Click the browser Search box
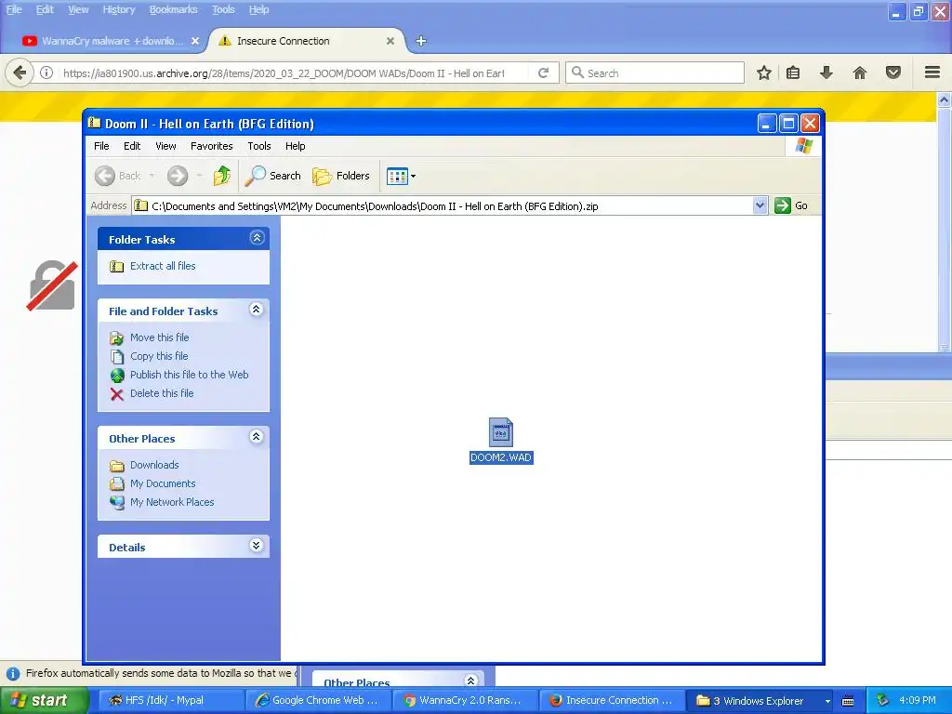The width and height of the screenshot is (952, 714). (x=654, y=73)
